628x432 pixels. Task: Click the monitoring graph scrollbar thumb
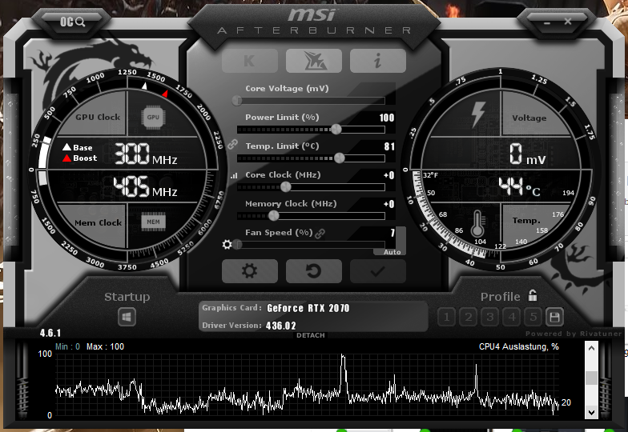[x=591, y=378]
